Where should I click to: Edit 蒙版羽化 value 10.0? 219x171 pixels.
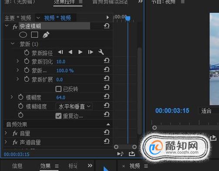(x=61, y=62)
